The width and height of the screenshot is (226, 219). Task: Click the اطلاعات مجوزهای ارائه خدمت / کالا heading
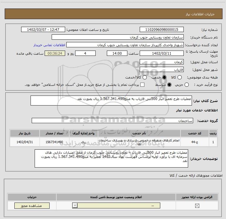click(x=196, y=175)
